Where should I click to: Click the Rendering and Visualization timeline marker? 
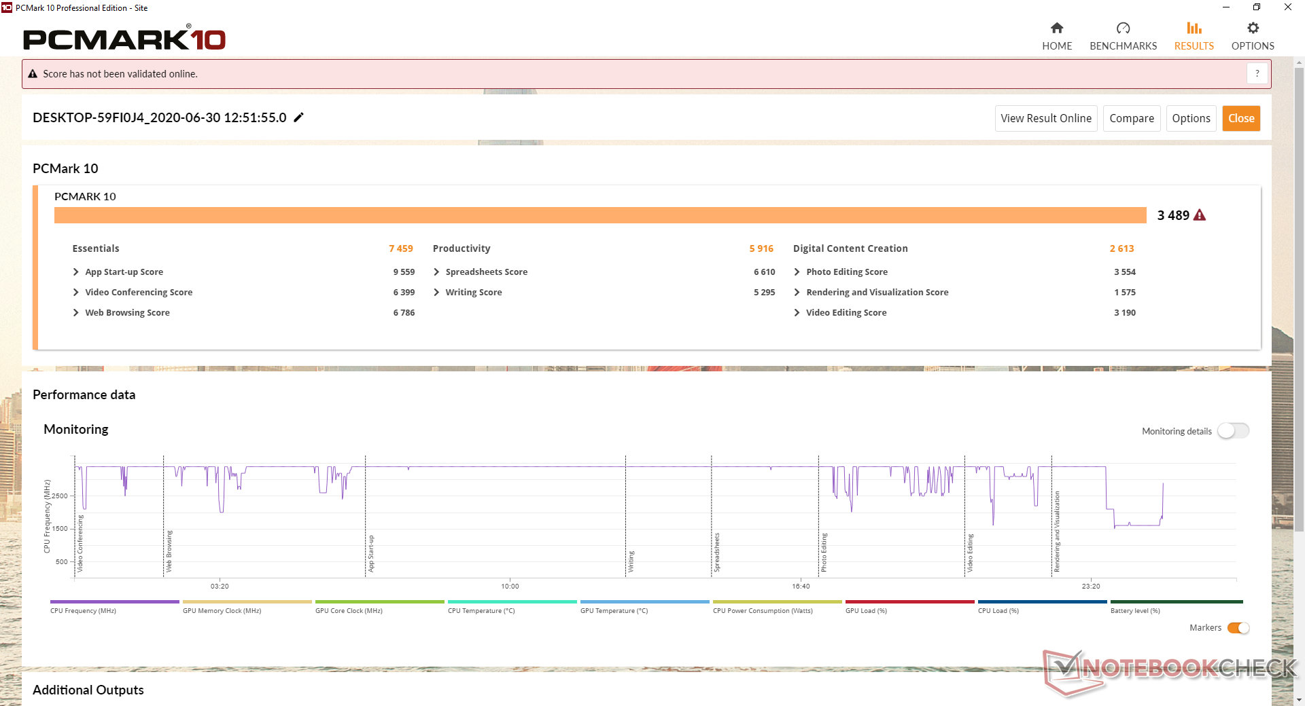point(1057,532)
